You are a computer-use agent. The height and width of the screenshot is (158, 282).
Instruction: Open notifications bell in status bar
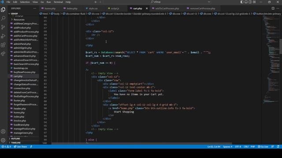[x=278, y=147]
